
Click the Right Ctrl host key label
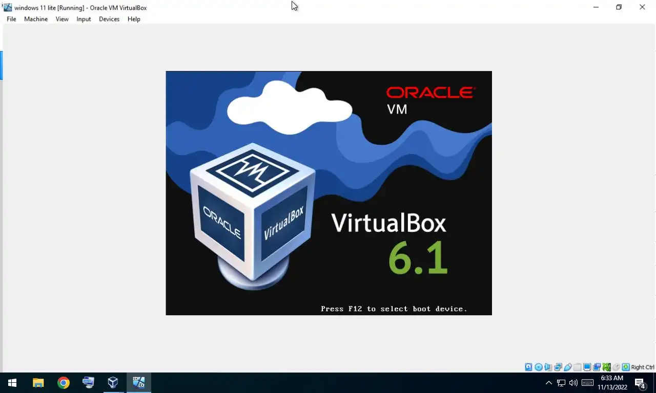point(643,367)
